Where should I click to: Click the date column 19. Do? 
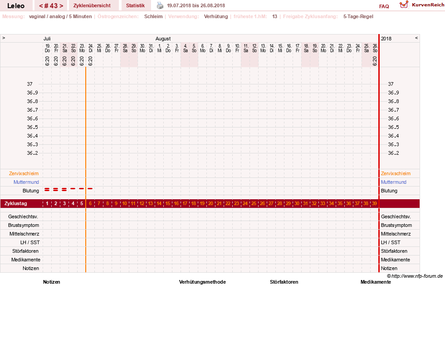coord(47,48)
